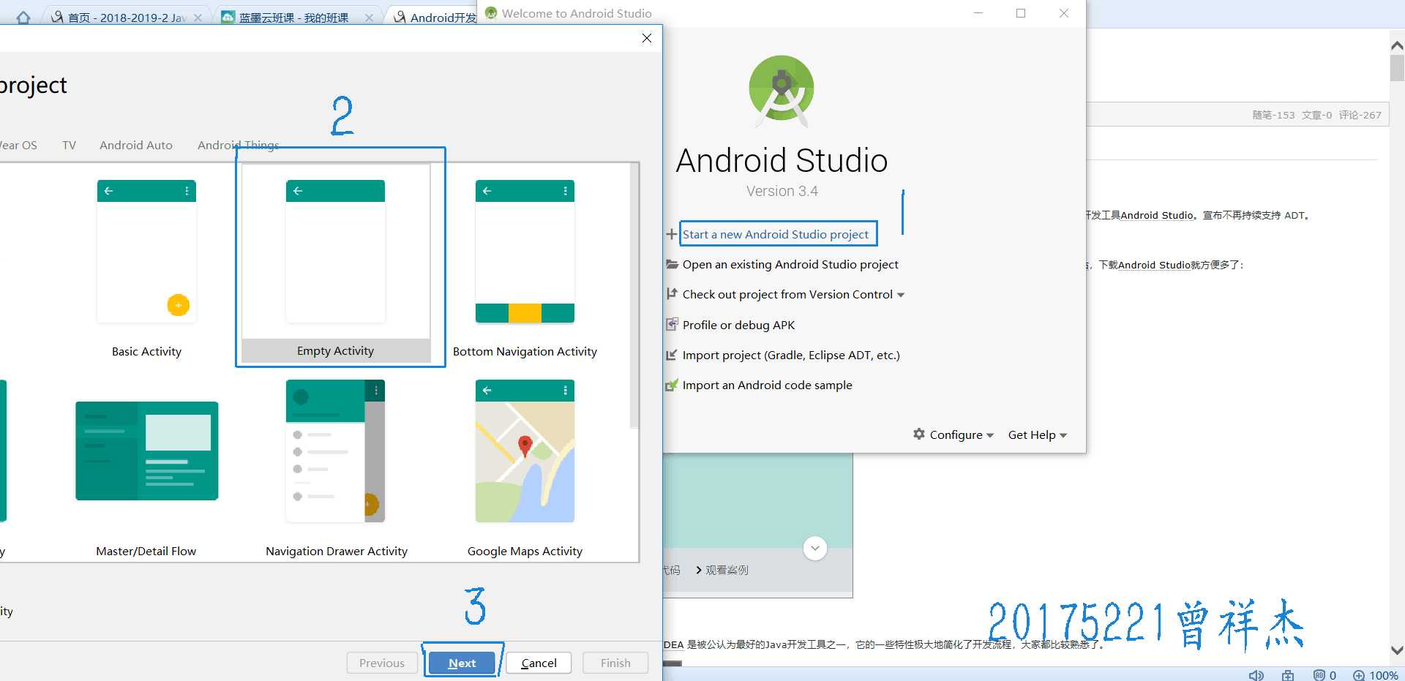Viewport: 1405px width, 681px height.
Task: Click the 评论-267 blog stat
Action: [x=1360, y=115]
